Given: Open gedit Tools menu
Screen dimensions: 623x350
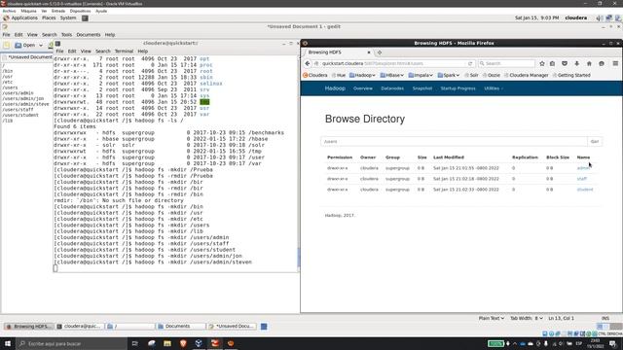Looking at the screenshot, I should click(x=66, y=35).
